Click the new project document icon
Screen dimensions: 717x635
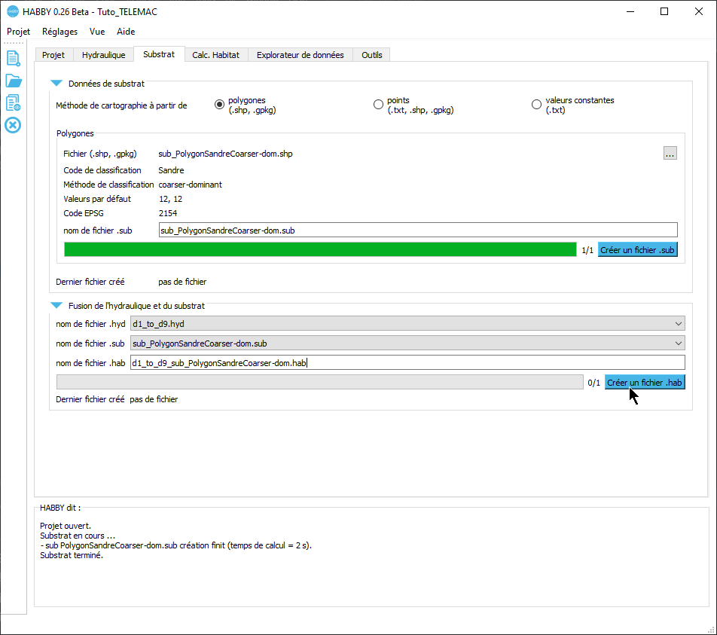[x=13, y=58]
